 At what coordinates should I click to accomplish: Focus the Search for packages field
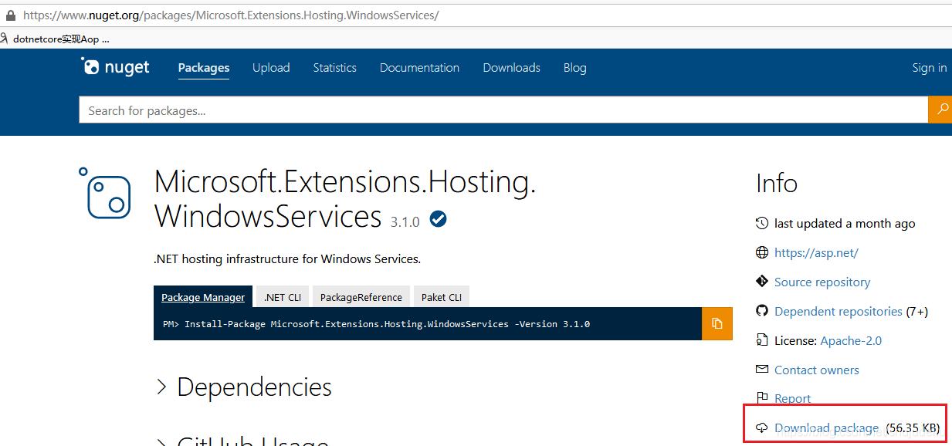(x=503, y=110)
